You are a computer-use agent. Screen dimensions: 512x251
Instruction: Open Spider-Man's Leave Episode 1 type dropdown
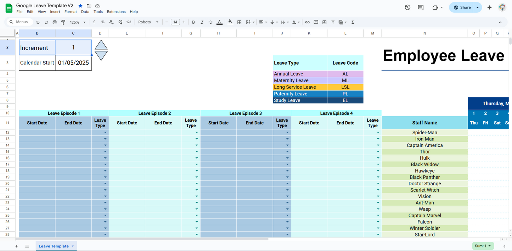point(105,133)
